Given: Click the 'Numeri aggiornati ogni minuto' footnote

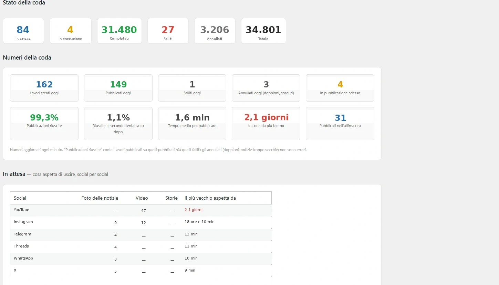Looking at the screenshot, I should pyautogui.click(x=158, y=150).
